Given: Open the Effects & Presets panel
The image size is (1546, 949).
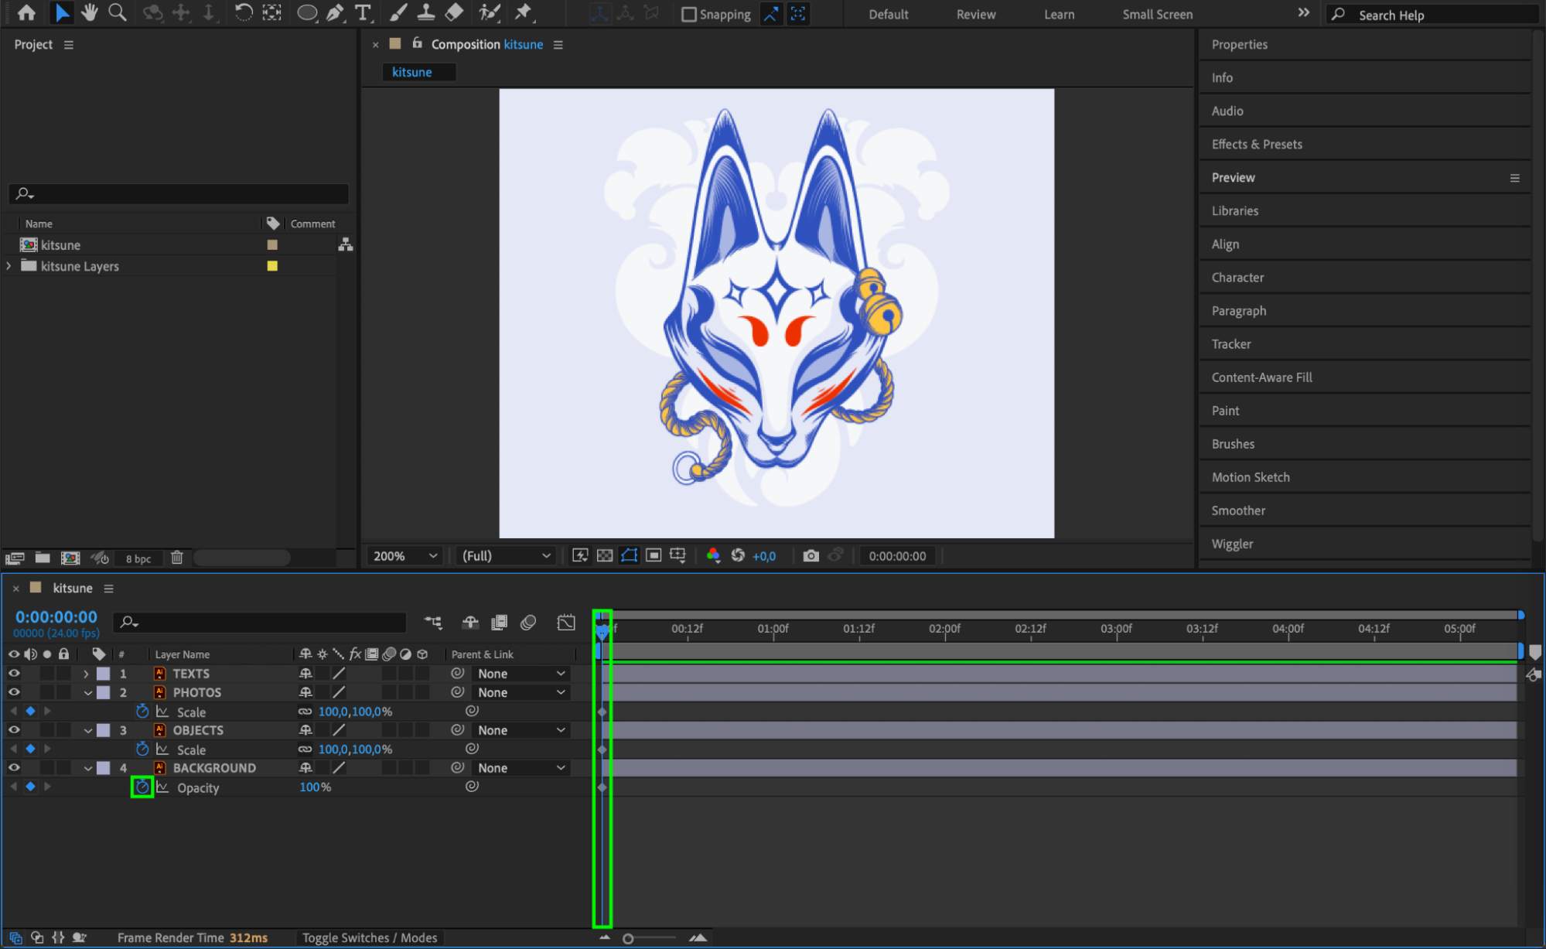Looking at the screenshot, I should [1256, 144].
